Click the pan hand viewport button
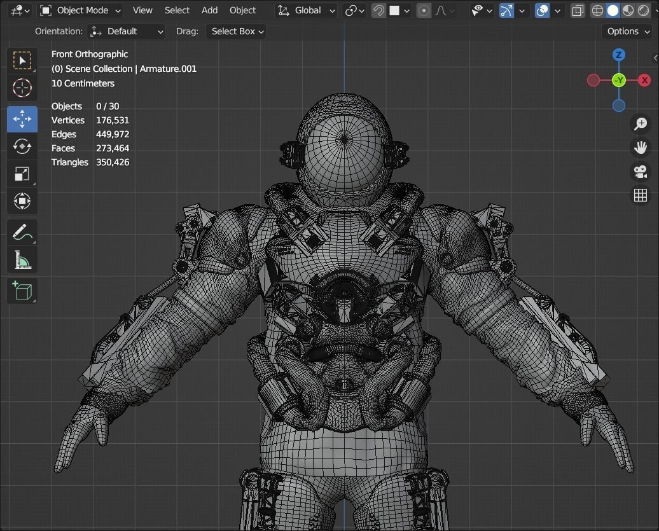Image resolution: width=659 pixels, height=531 pixels. click(641, 148)
